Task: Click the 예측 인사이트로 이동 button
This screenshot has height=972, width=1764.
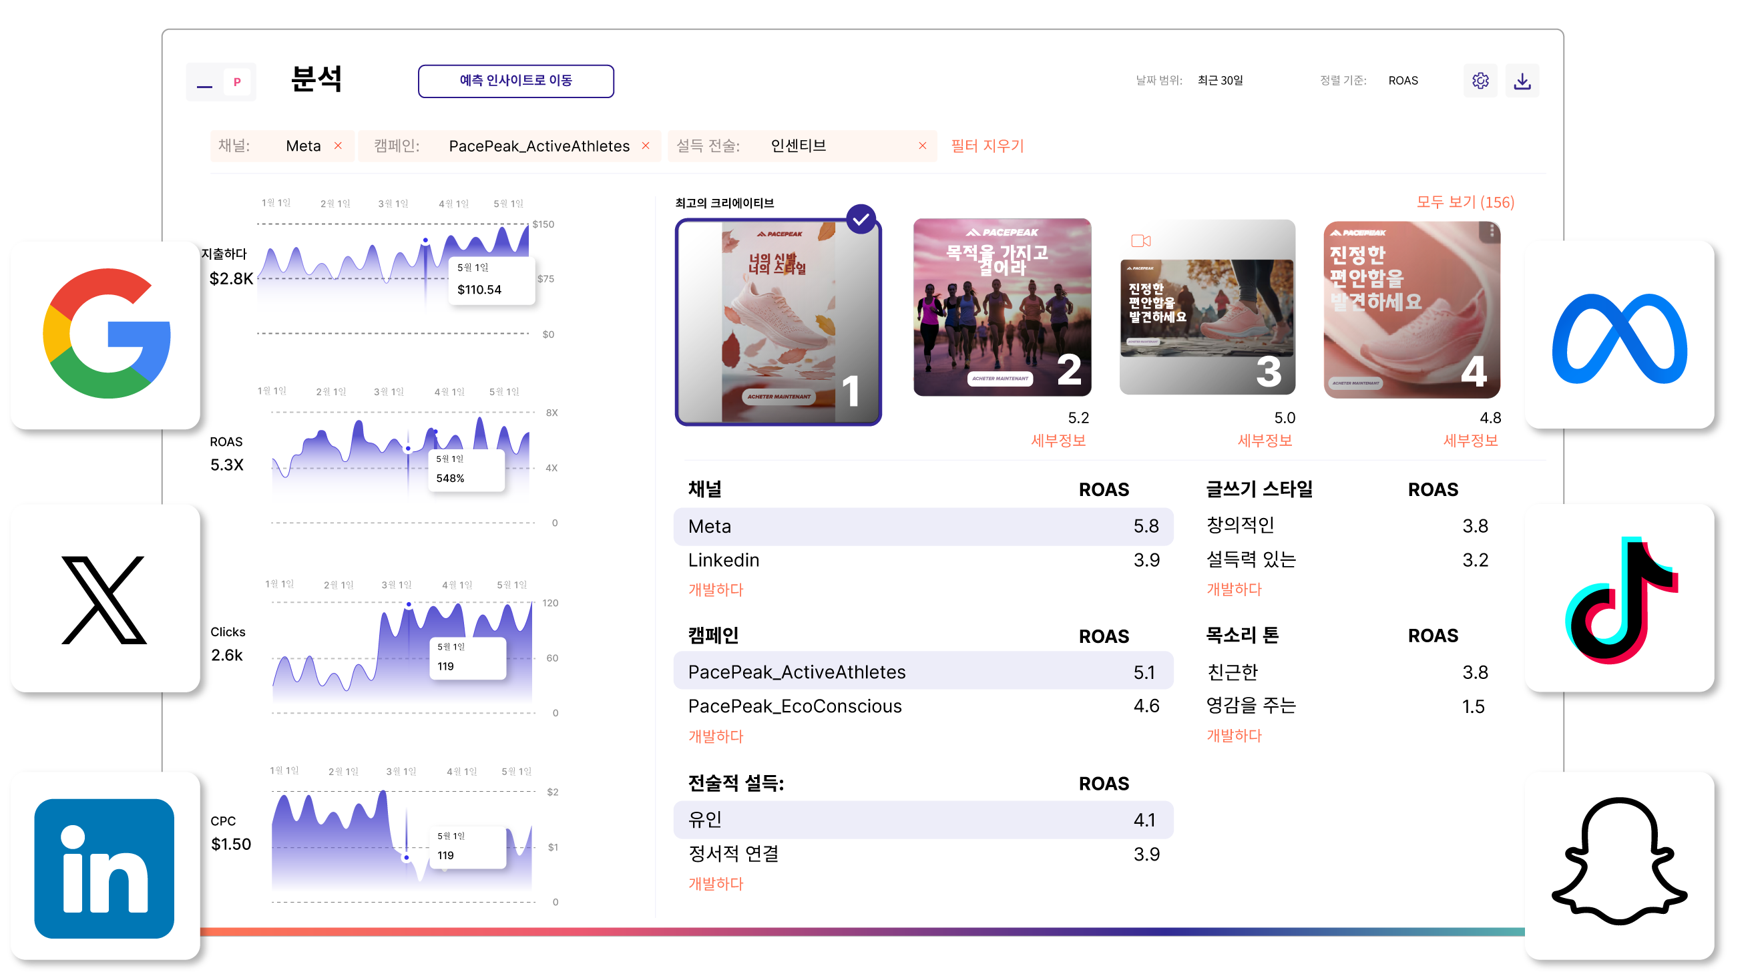Action: click(515, 81)
